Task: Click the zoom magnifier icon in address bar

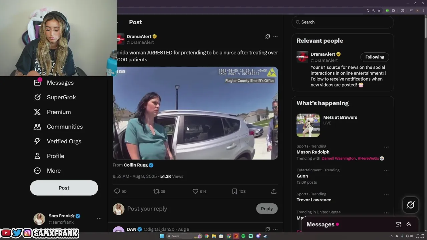Action: click(373, 10)
